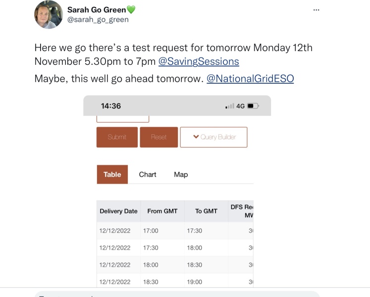The image size is (370, 297).
Task: Open Sarah Go Green's profile picture
Action: click(49, 14)
